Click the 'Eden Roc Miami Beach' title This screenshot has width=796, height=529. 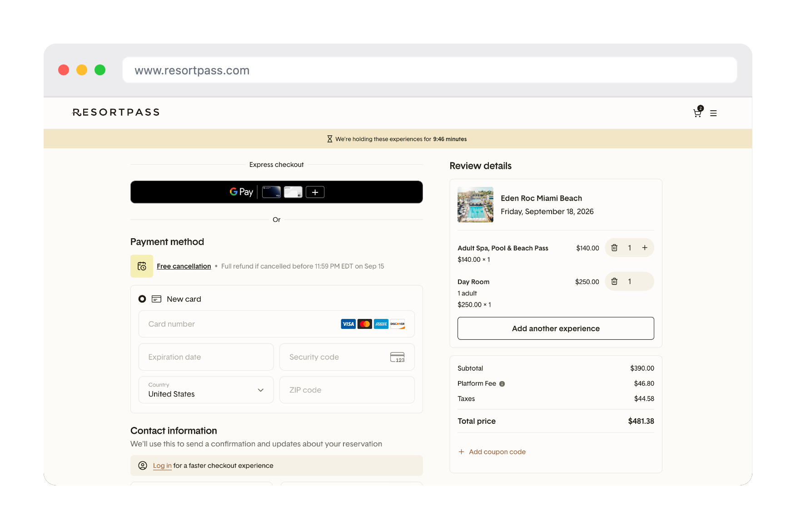541,198
